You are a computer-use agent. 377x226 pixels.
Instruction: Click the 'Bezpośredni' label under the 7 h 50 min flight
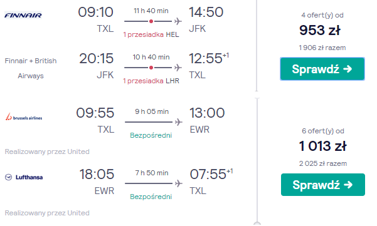[151, 197]
